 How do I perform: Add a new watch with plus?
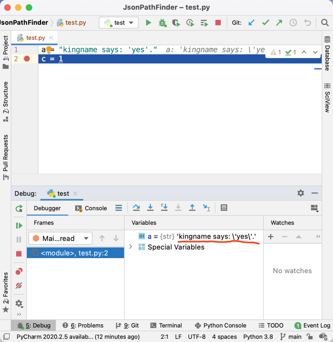pyautogui.click(x=271, y=236)
